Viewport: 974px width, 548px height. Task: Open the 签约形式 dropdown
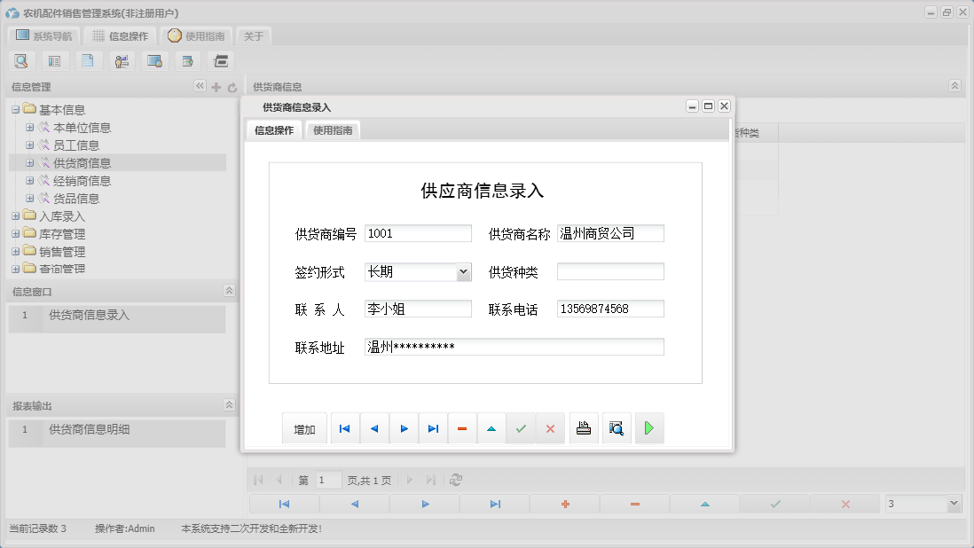tap(465, 271)
